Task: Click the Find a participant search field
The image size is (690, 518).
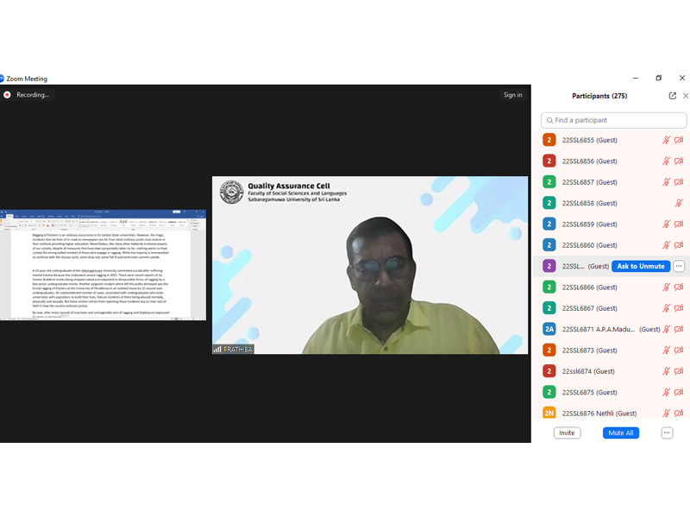Action: pyautogui.click(x=614, y=120)
